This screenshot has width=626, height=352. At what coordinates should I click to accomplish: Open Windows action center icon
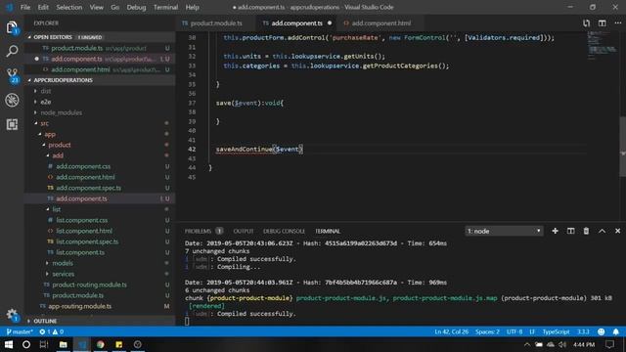point(609,344)
